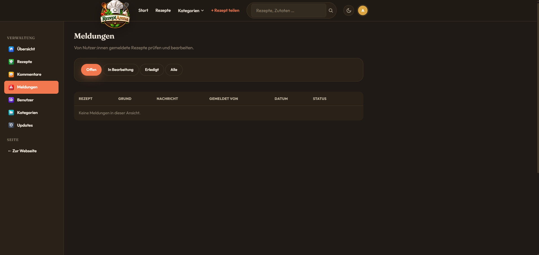Open the user avatar "A" menu
This screenshot has height=255, width=539.
pos(363,10)
